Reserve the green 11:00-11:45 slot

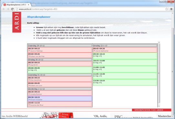pos(125,69)
